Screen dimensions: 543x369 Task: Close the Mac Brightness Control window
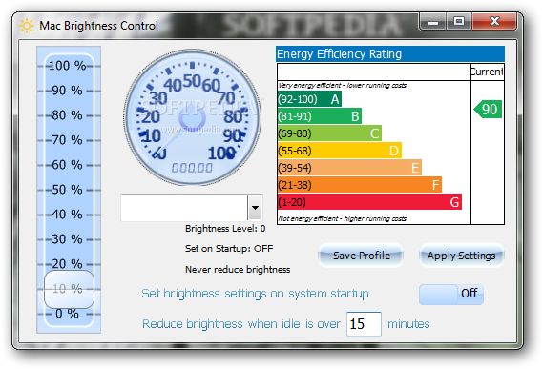point(494,22)
